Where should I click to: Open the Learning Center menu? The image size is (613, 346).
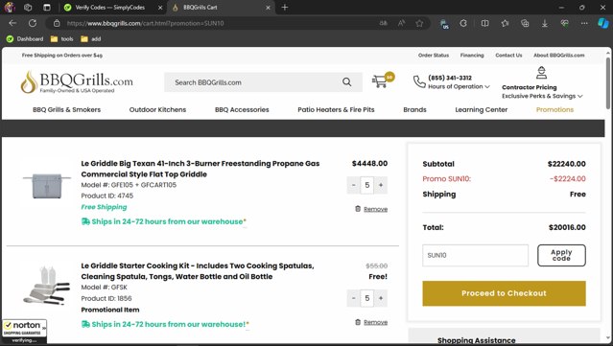482,109
